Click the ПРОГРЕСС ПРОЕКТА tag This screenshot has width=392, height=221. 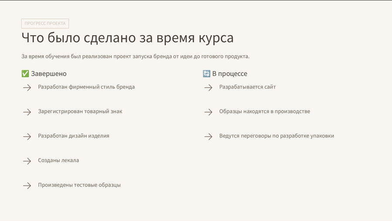tap(45, 23)
